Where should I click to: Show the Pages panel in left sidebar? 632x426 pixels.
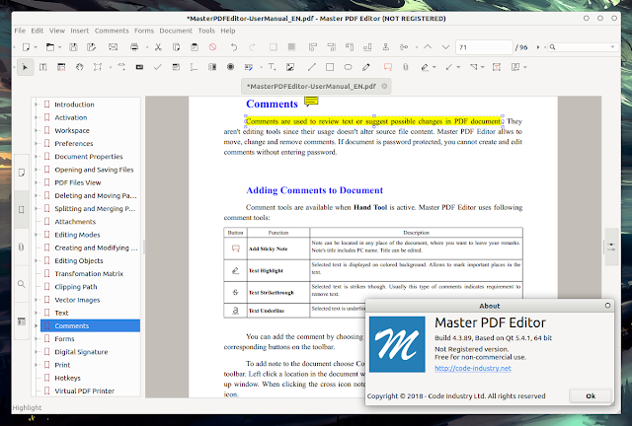click(22, 173)
